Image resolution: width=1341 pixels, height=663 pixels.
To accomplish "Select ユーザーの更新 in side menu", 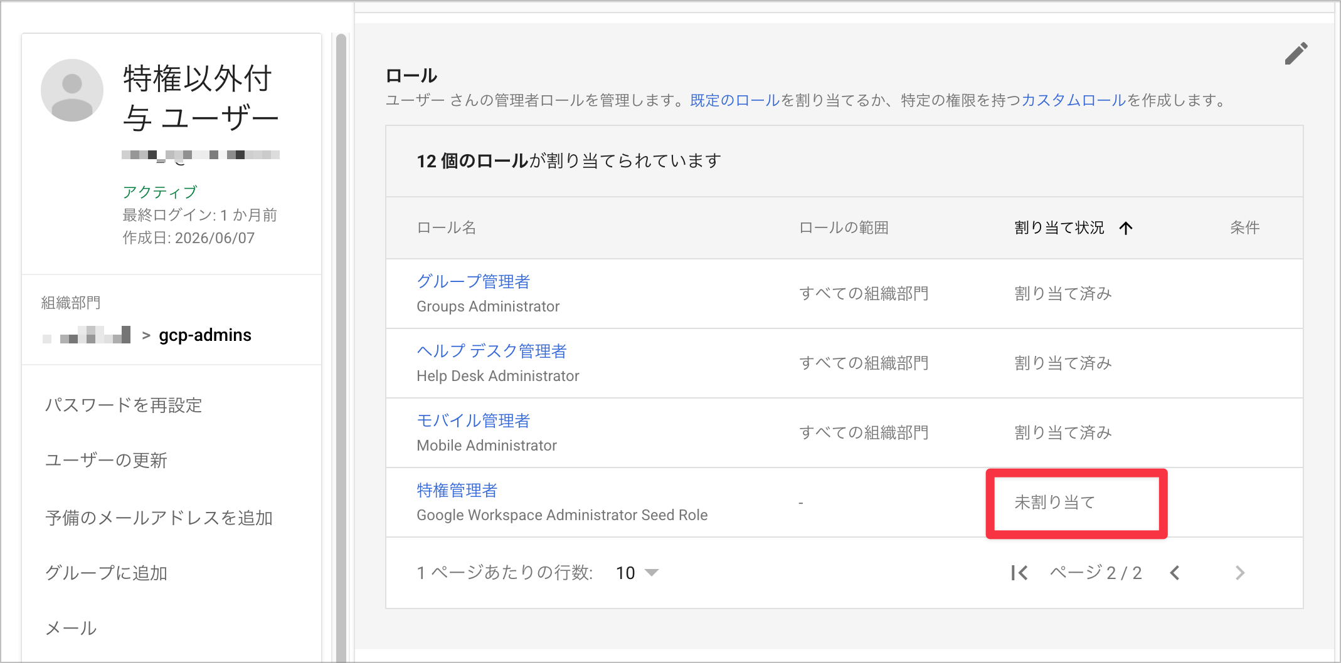I will [x=106, y=461].
